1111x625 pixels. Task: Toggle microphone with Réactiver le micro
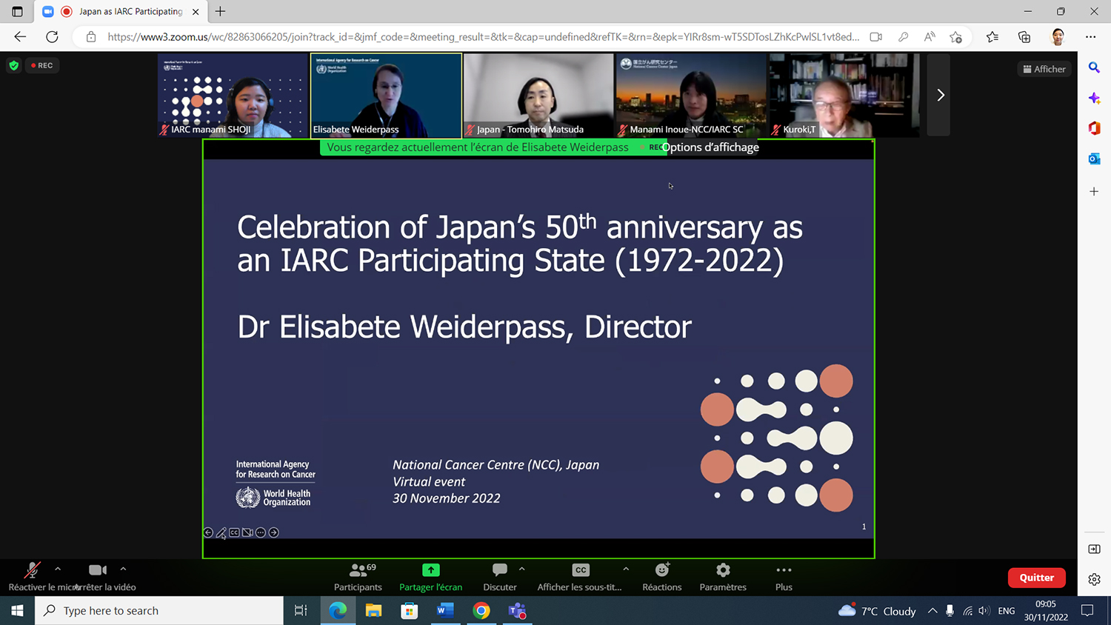32,571
